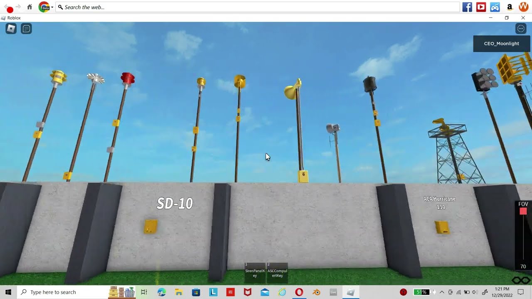Open McAfee from the taskbar

coord(248,292)
